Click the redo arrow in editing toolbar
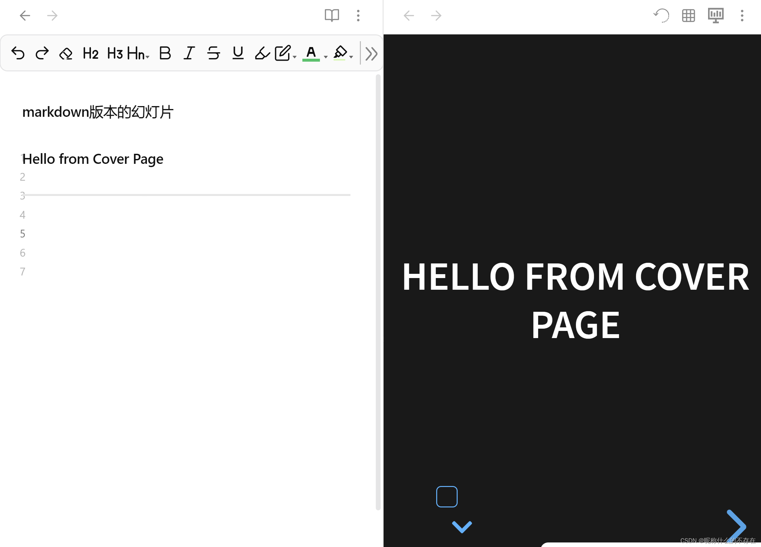Viewport: 761px width, 547px height. click(42, 53)
